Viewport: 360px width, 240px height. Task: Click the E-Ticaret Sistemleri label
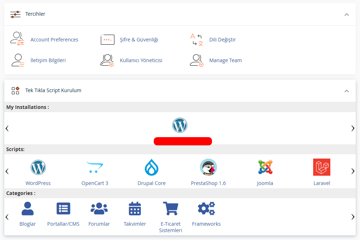tap(171, 227)
